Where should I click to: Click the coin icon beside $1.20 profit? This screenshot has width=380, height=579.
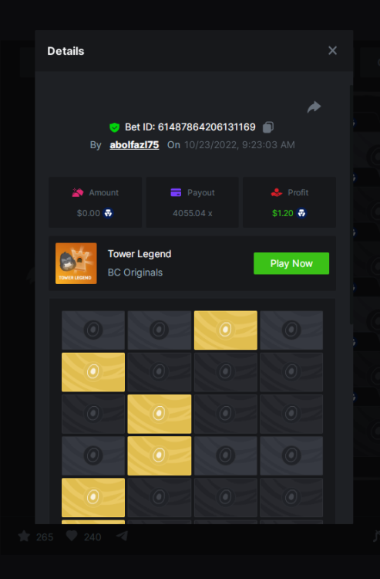point(301,213)
